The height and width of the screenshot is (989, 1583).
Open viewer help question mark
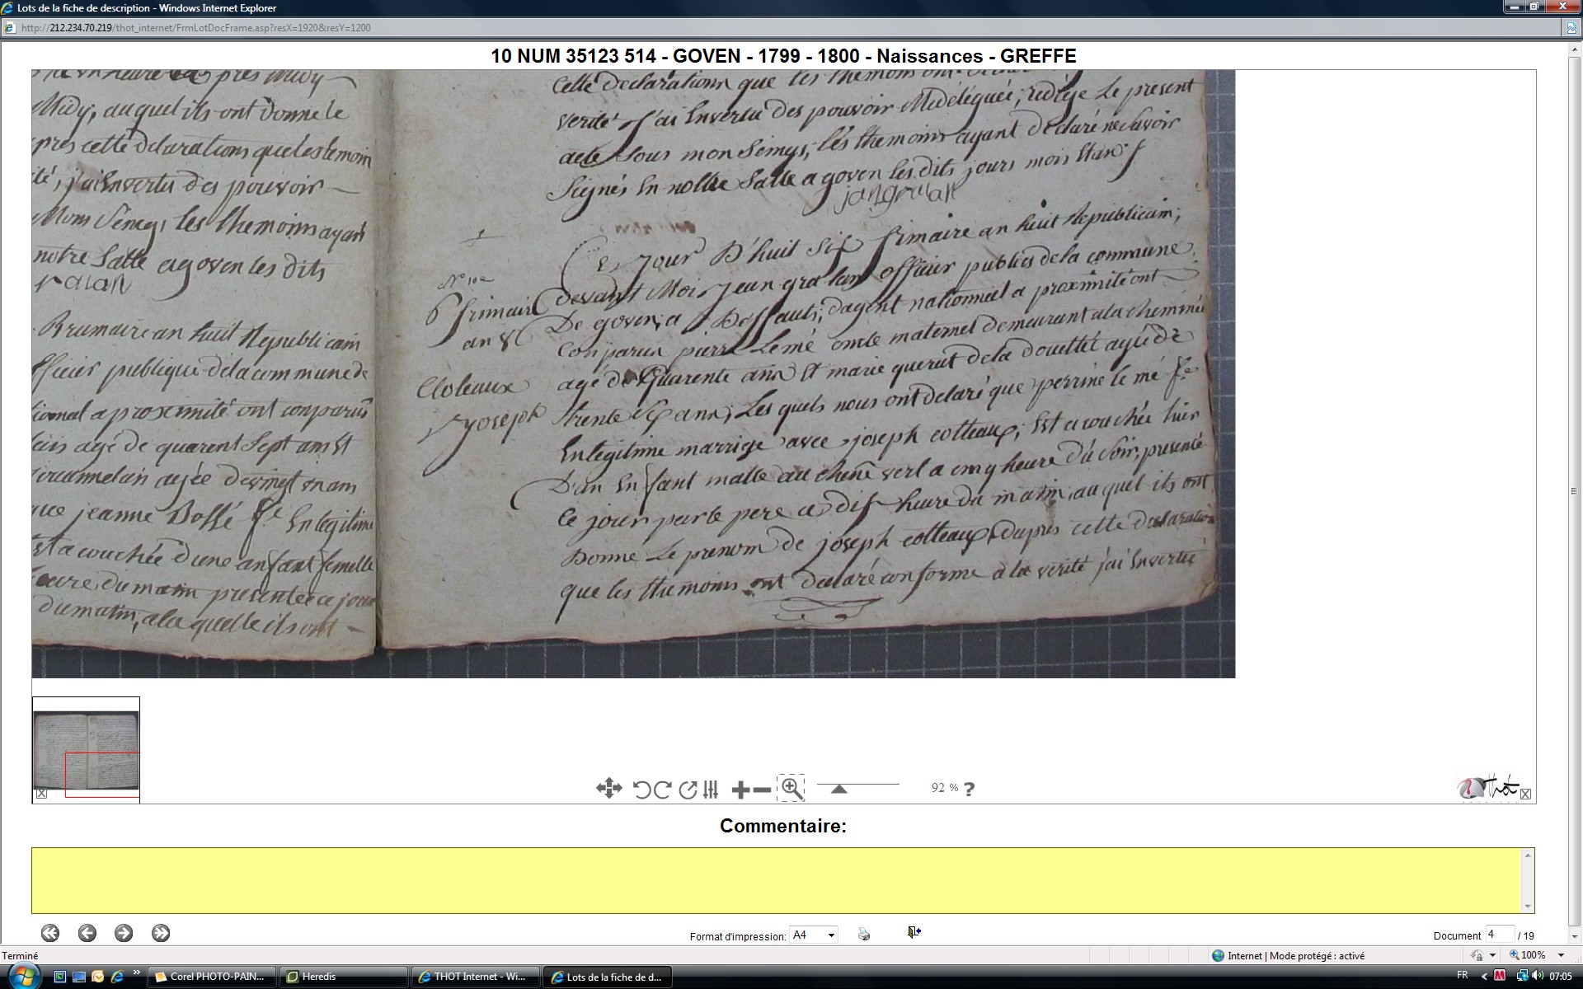[x=970, y=789]
